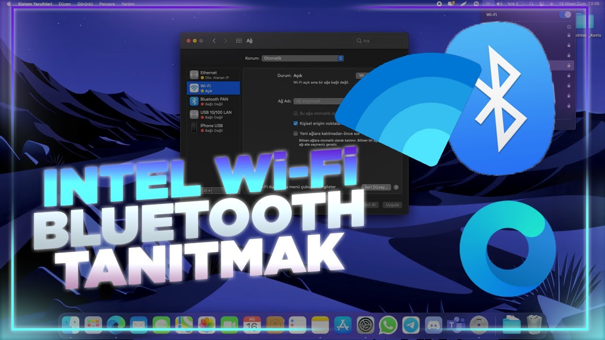Select USB 10/100 LAN in the services list
The width and height of the screenshot is (605, 340).
(x=214, y=114)
